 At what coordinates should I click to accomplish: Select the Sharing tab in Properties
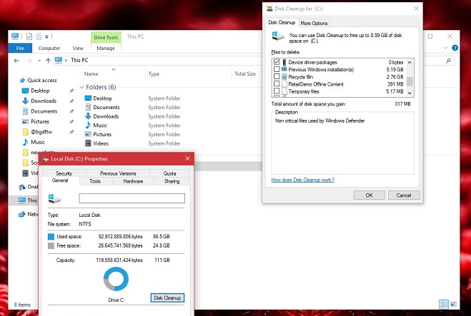click(x=172, y=181)
